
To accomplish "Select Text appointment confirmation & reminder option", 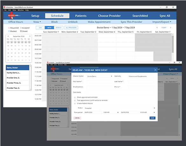I will [x=75, y=100].
